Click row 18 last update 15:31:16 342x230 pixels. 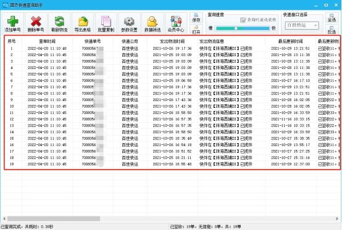point(291,158)
